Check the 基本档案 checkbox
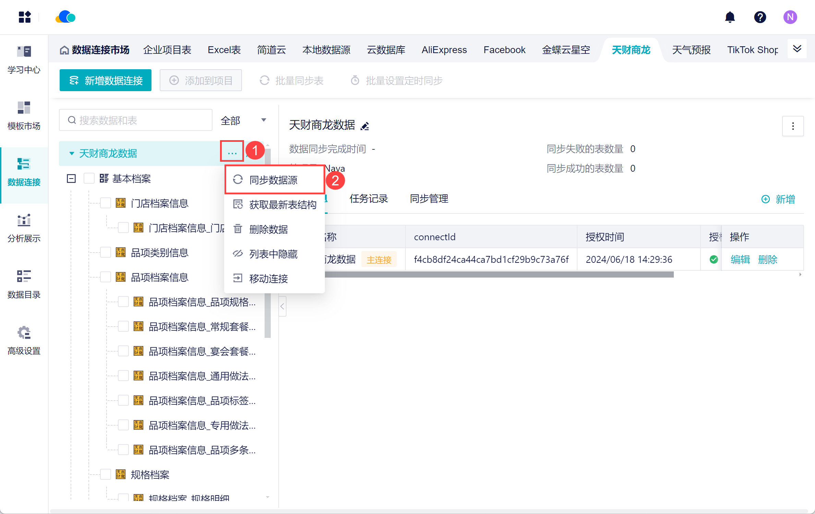The height and width of the screenshot is (514, 815). 89,179
